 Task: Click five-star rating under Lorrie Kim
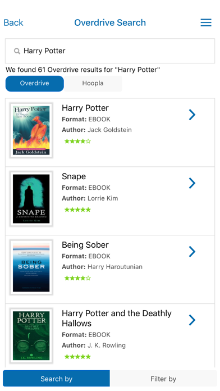(x=77, y=210)
